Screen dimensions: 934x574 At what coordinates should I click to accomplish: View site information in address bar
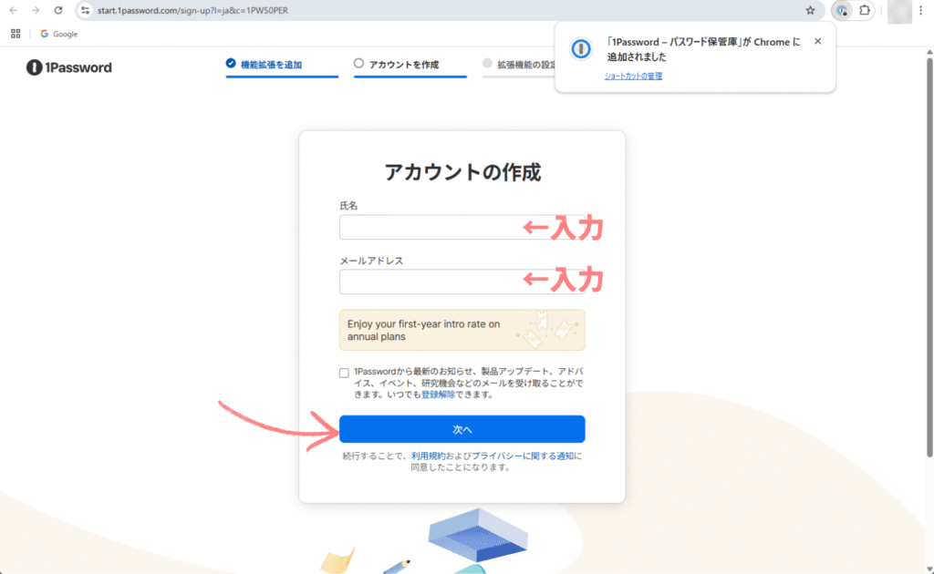coord(85,10)
